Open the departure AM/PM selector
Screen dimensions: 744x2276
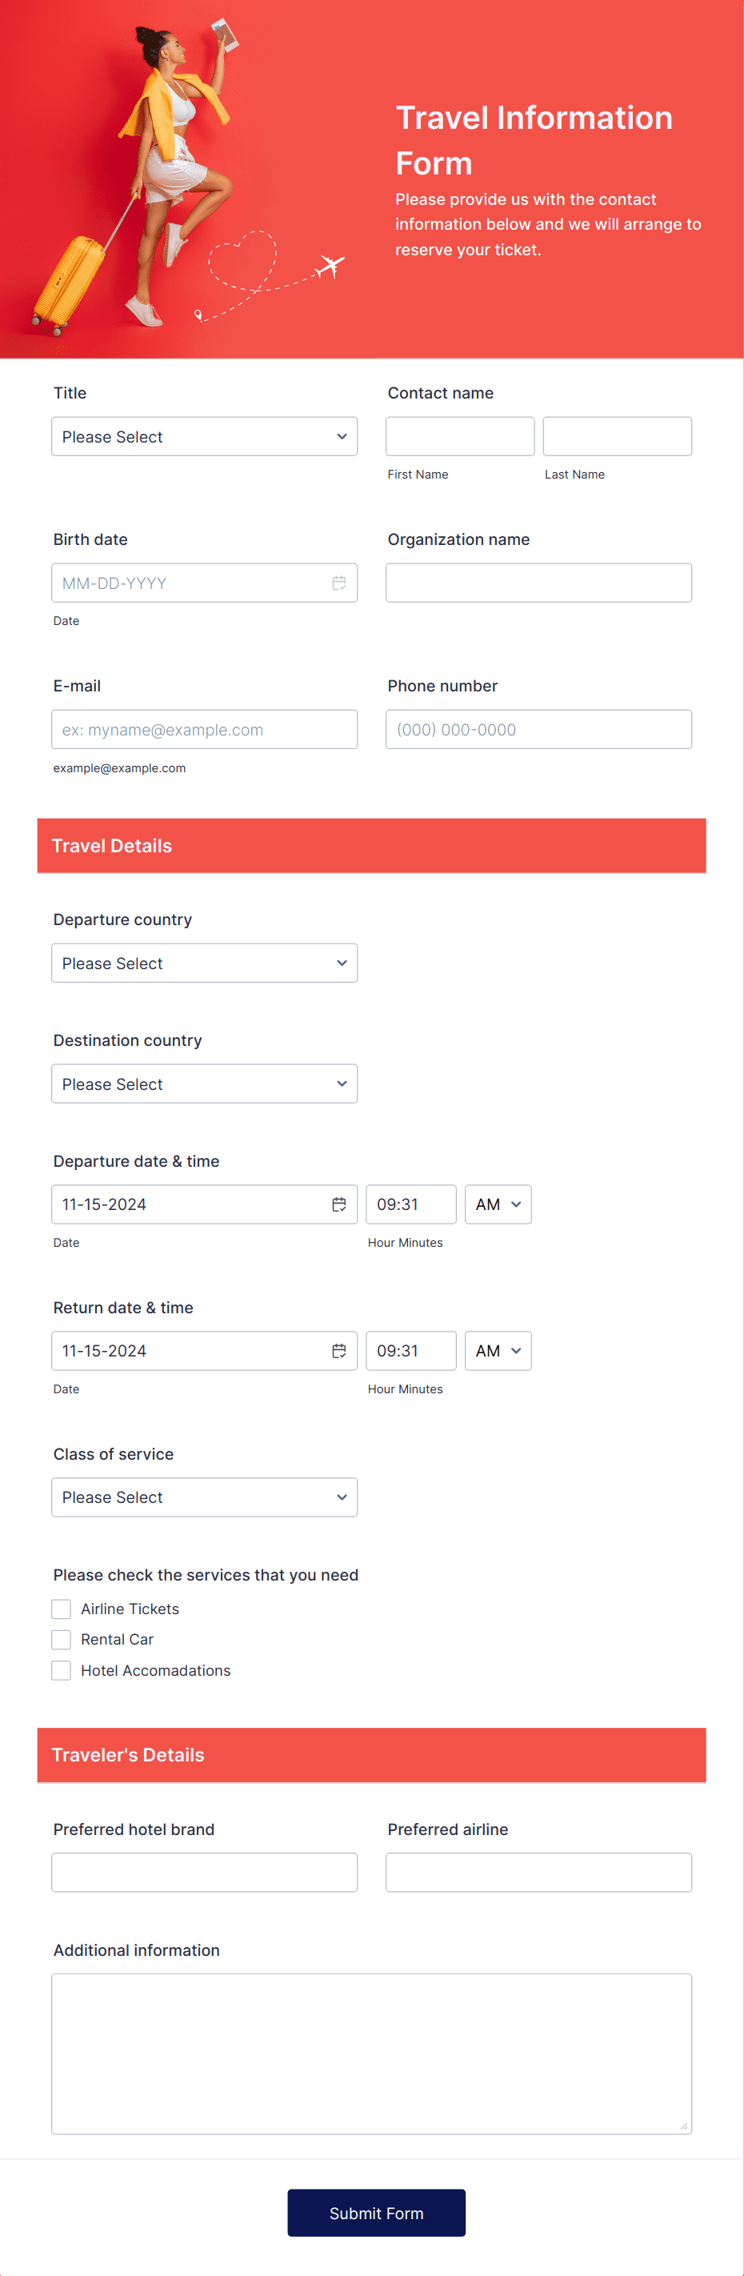(498, 1204)
